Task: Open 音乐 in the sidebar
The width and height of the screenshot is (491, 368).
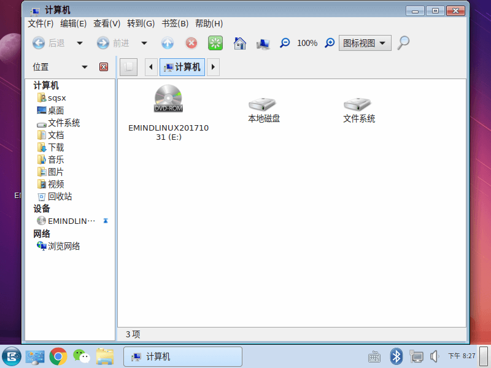Action: [50, 159]
